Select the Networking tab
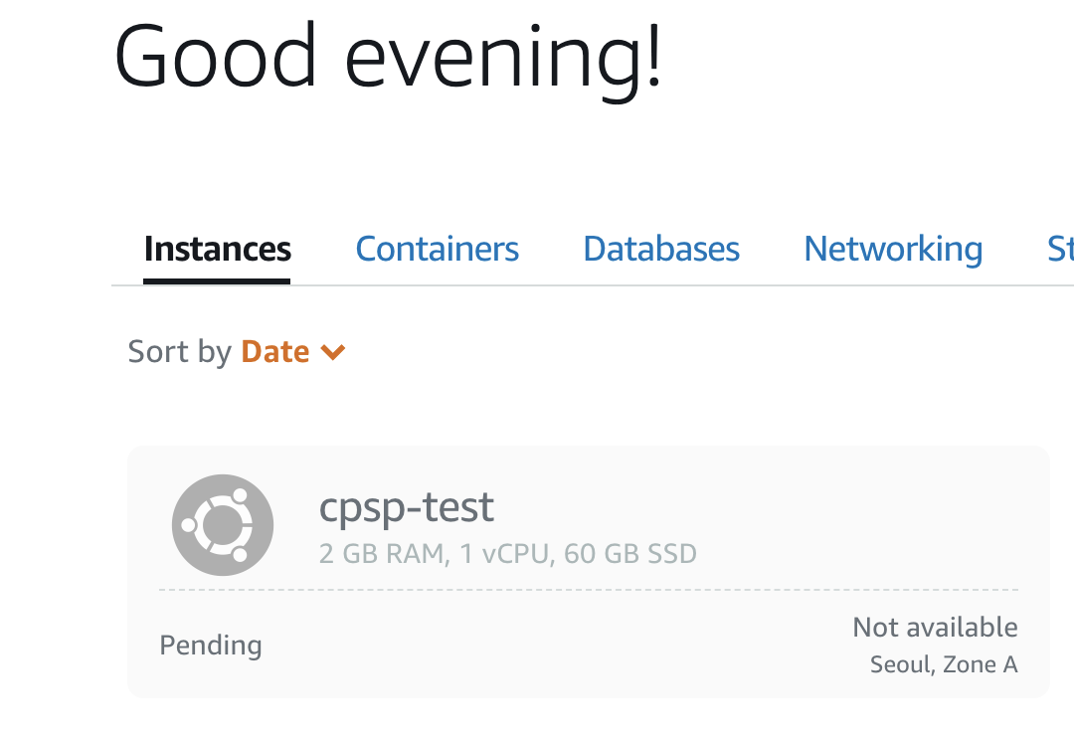The height and width of the screenshot is (740, 1074). [x=893, y=249]
